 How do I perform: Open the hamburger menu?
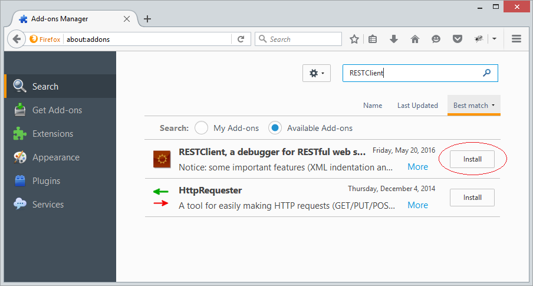tap(516, 39)
